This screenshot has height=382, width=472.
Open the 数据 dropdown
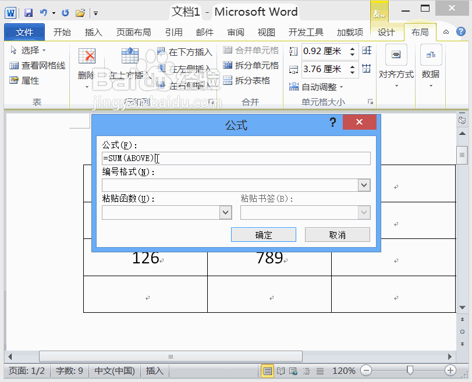tap(431, 67)
